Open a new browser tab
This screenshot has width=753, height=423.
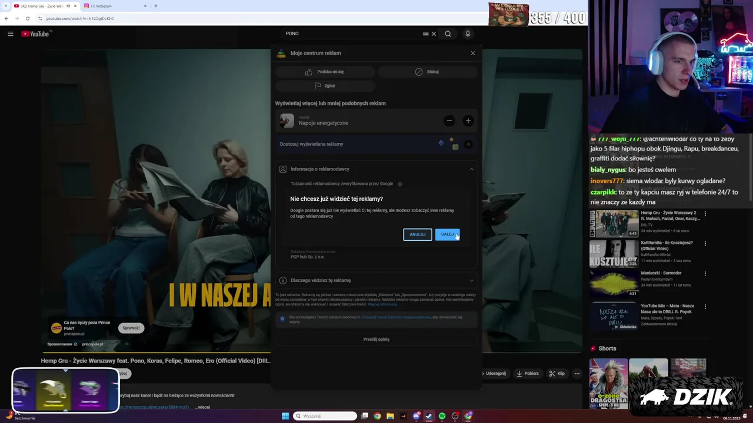tap(155, 6)
